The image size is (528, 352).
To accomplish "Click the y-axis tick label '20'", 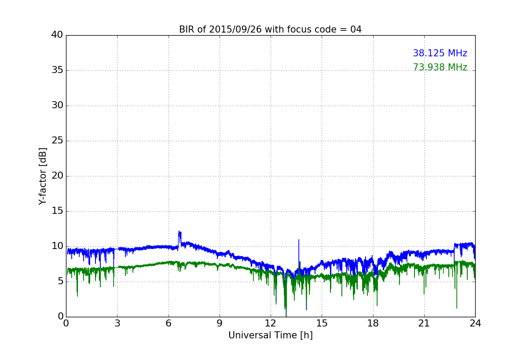I will coord(57,176).
